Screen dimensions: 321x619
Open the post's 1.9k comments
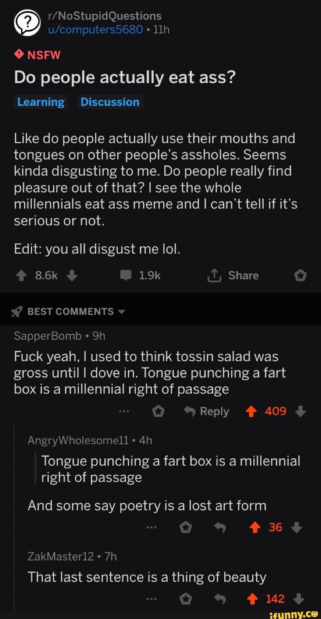(x=140, y=276)
